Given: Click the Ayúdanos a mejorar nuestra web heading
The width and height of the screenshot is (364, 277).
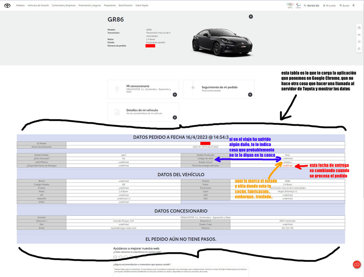Looking at the screenshot, I should [x=136, y=249].
